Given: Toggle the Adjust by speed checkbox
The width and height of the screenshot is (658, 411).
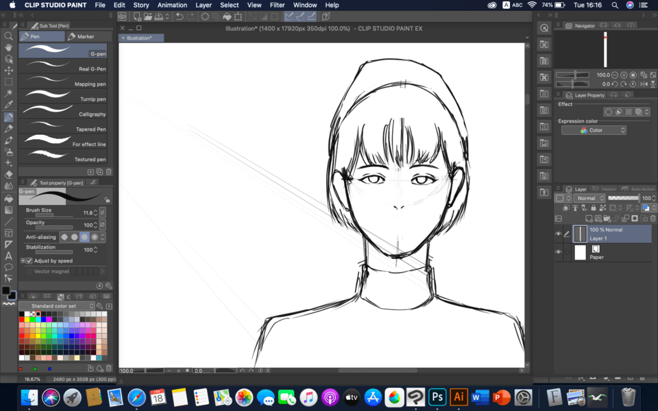Looking at the screenshot, I should 29,261.
